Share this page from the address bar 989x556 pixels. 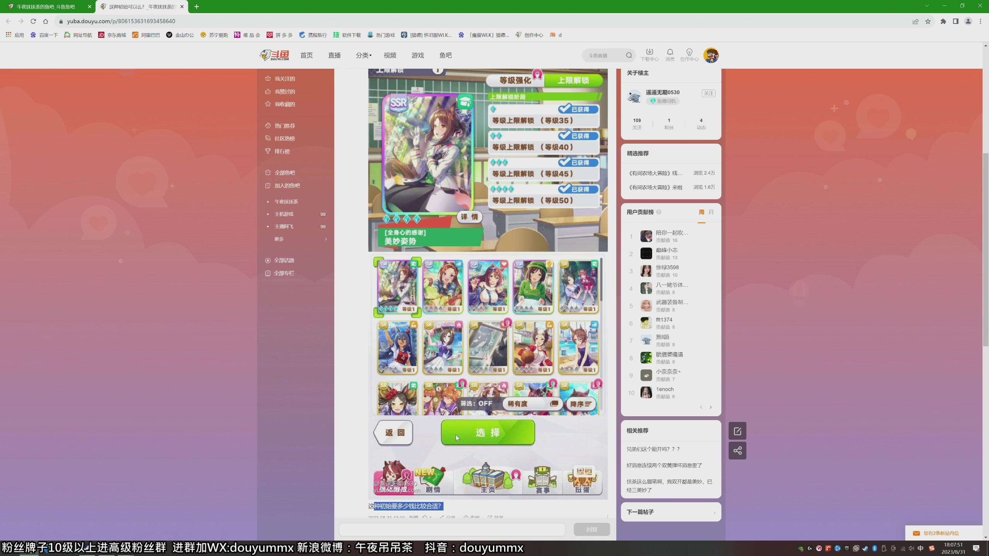916,21
